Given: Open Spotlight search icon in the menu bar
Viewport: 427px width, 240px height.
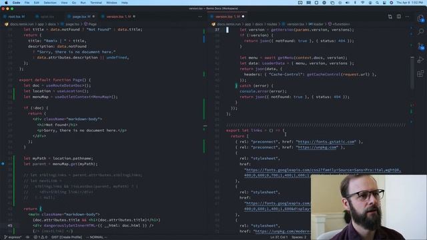Looking at the screenshot, I should [x=377, y=3].
